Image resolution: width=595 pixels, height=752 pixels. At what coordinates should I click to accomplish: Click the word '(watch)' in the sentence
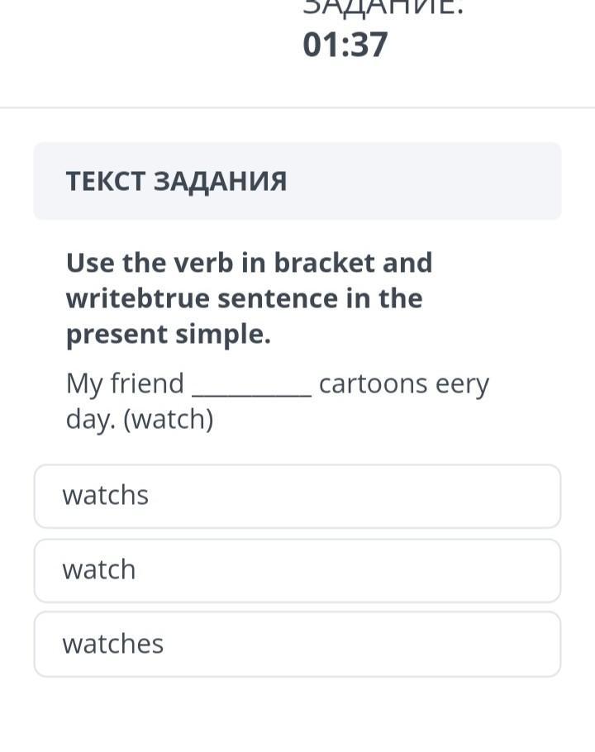pyautogui.click(x=169, y=420)
